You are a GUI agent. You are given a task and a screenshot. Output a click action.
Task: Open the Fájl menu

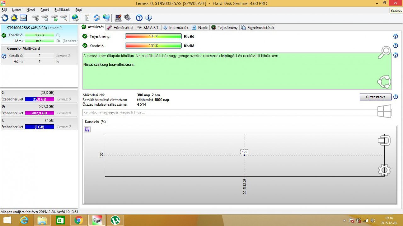(4, 10)
